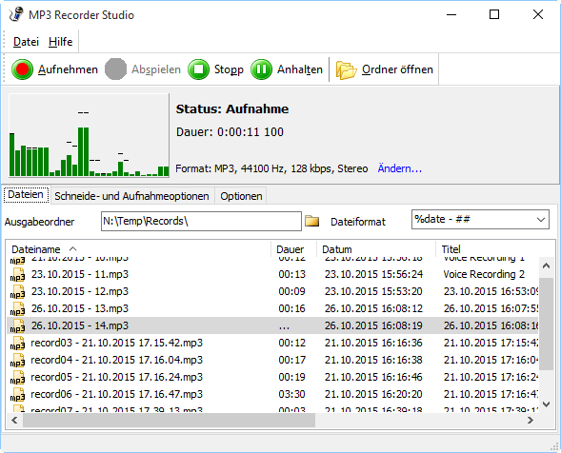The image size is (561, 453).
Task: Open the Datei menu
Action: (x=26, y=42)
